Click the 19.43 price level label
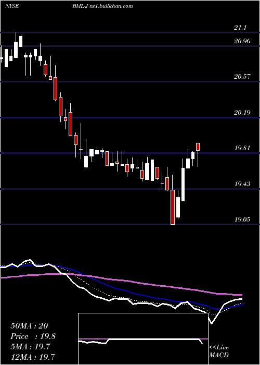This screenshot has width=260, height=365. pyautogui.click(x=242, y=184)
